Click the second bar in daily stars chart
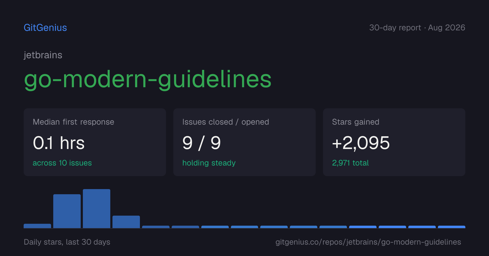 pos(67,211)
